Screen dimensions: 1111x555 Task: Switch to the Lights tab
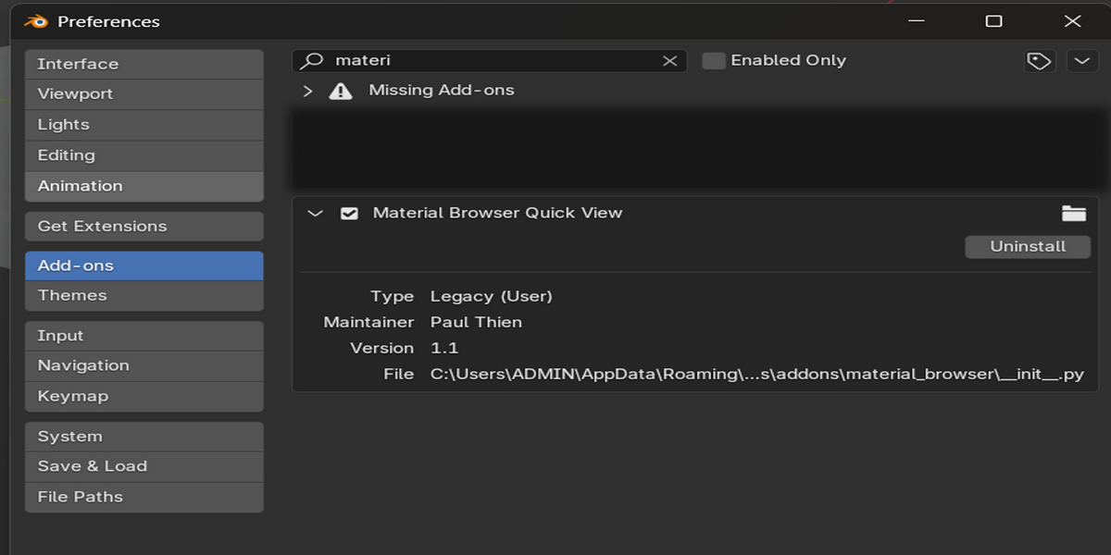coord(144,125)
